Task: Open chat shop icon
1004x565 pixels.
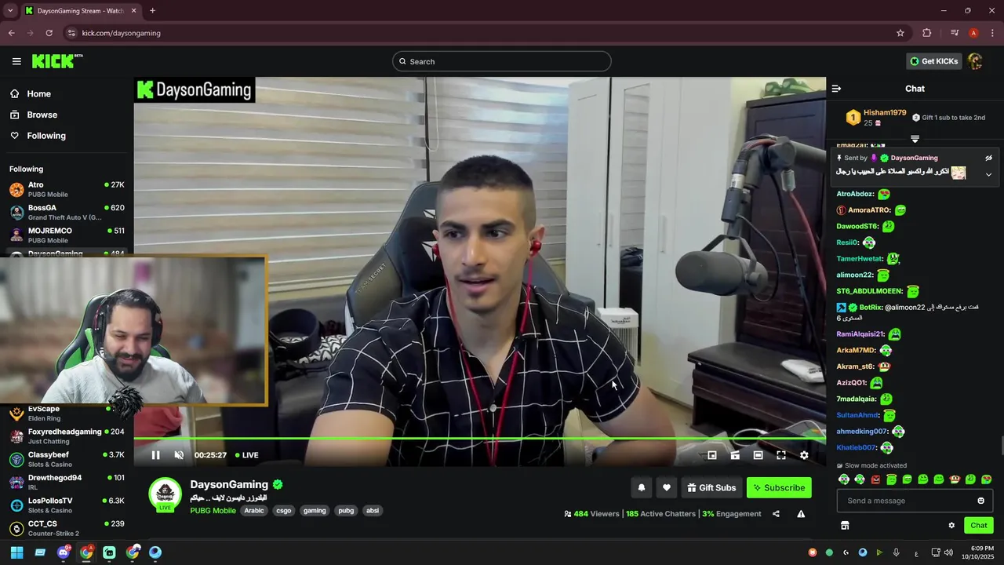Action: [845, 525]
